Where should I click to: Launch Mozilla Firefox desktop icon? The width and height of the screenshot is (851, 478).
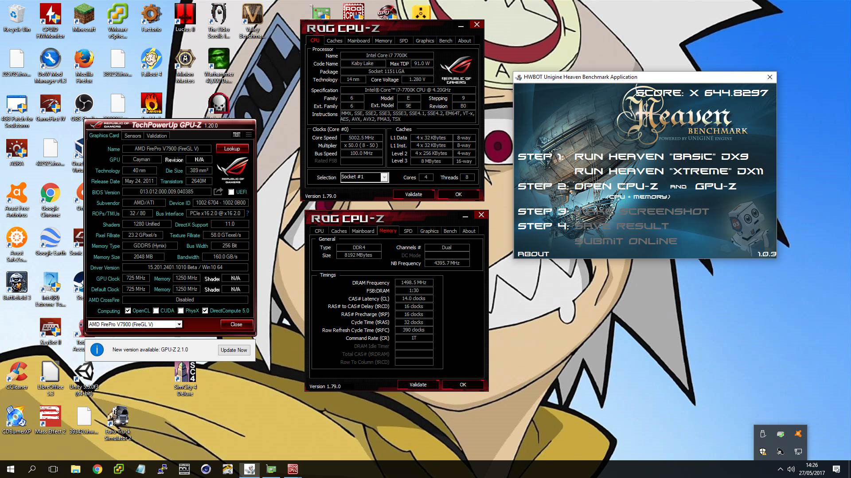[84, 66]
